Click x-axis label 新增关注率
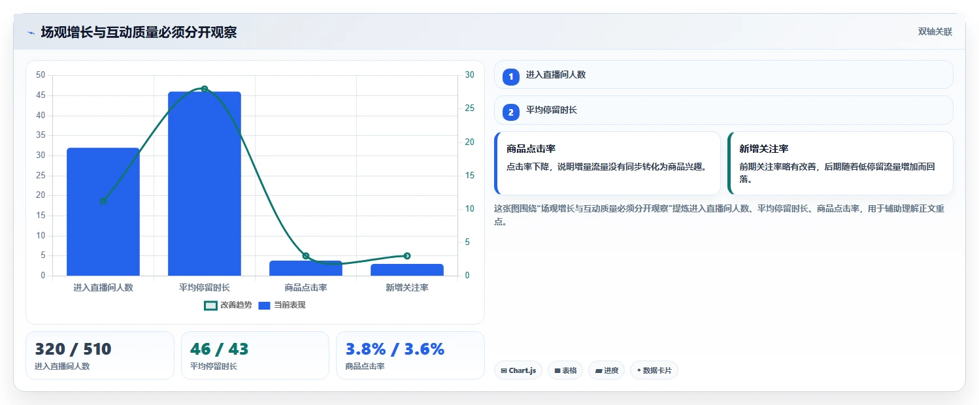This screenshot has width=979, height=405. pos(407,287)
